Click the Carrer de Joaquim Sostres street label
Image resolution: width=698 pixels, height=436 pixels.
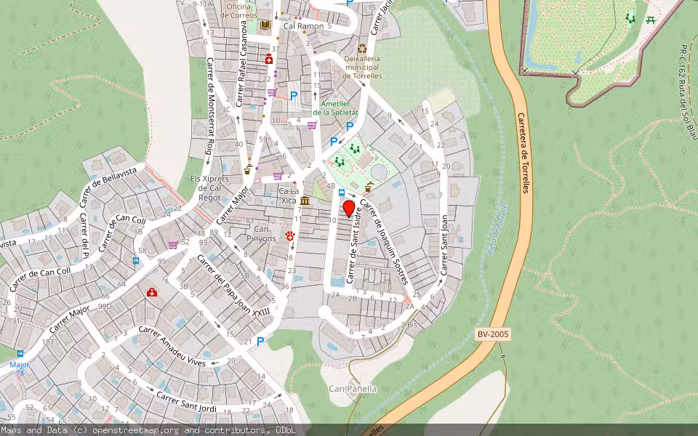384,241
